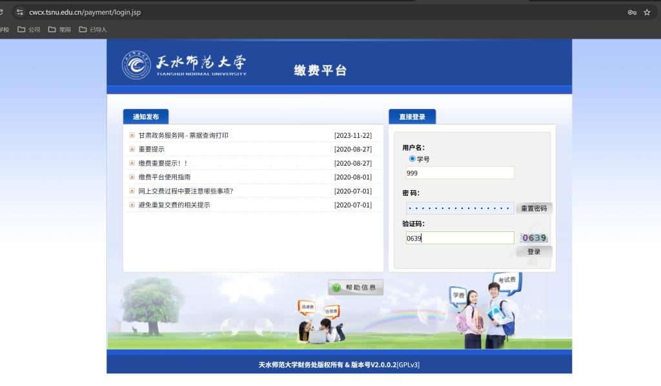Click the site info icon beside URL

point(19,12)
